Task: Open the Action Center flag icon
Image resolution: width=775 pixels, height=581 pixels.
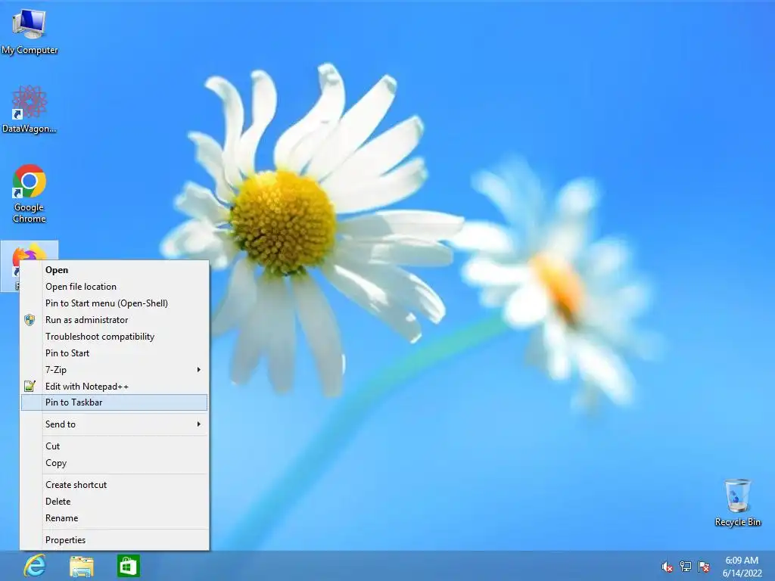Action: coord(704,567)
